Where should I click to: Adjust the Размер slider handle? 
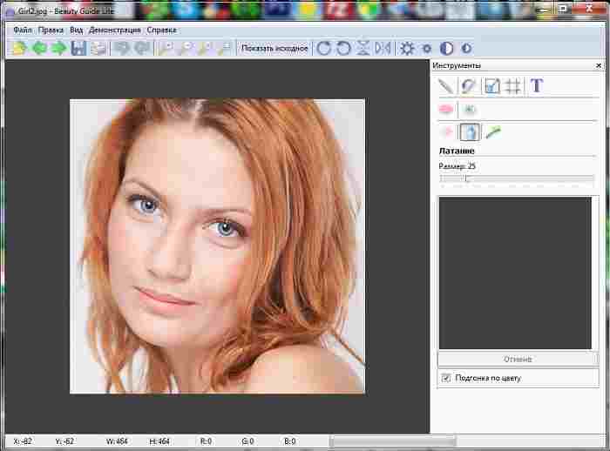click(466, 178)
